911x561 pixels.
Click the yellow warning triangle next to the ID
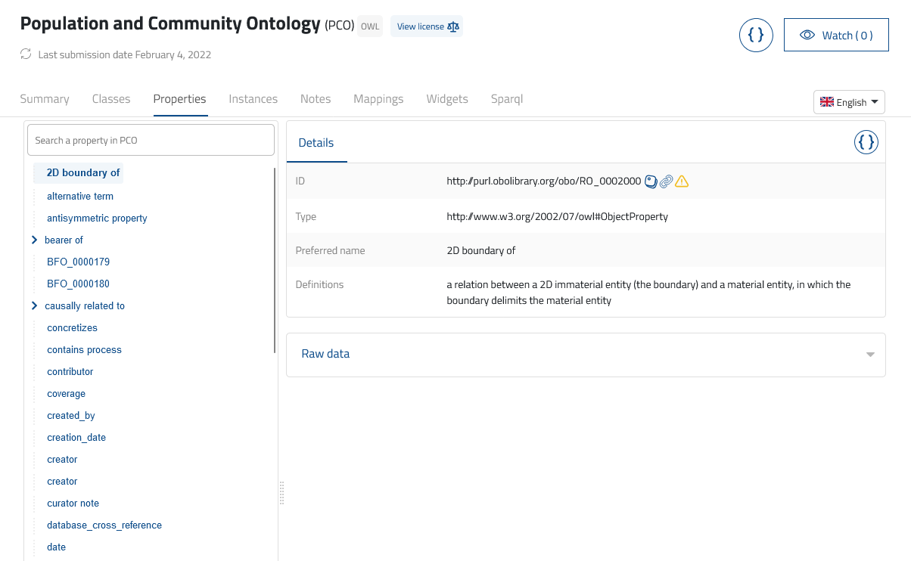(x=681, y=181)
